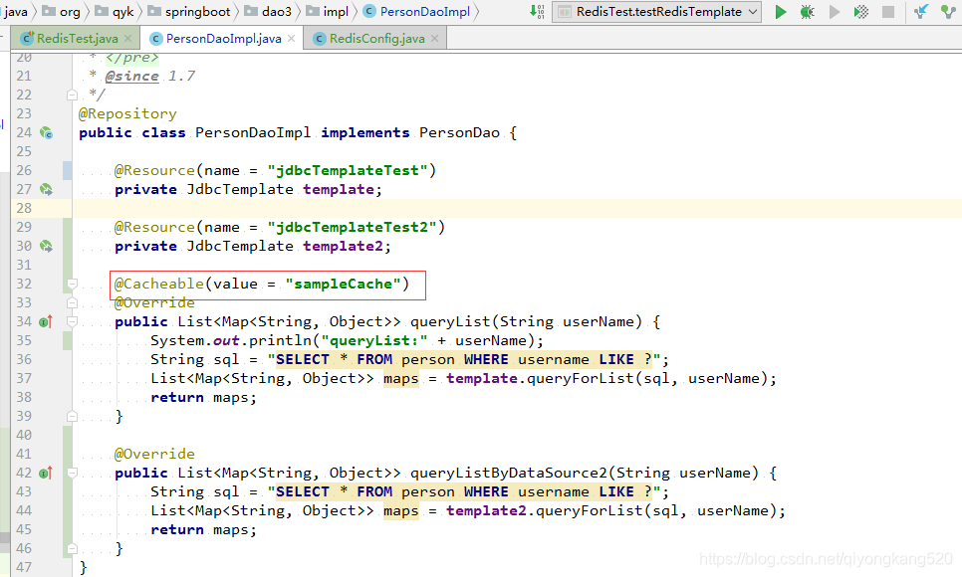
Task: Collapse the doc comment fold on line 22
Action: (x=72, y=96)
